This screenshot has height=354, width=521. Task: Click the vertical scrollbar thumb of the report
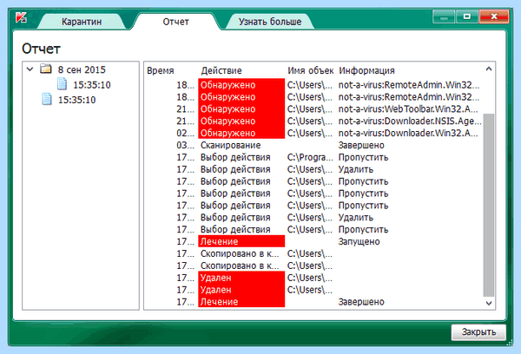488,205
